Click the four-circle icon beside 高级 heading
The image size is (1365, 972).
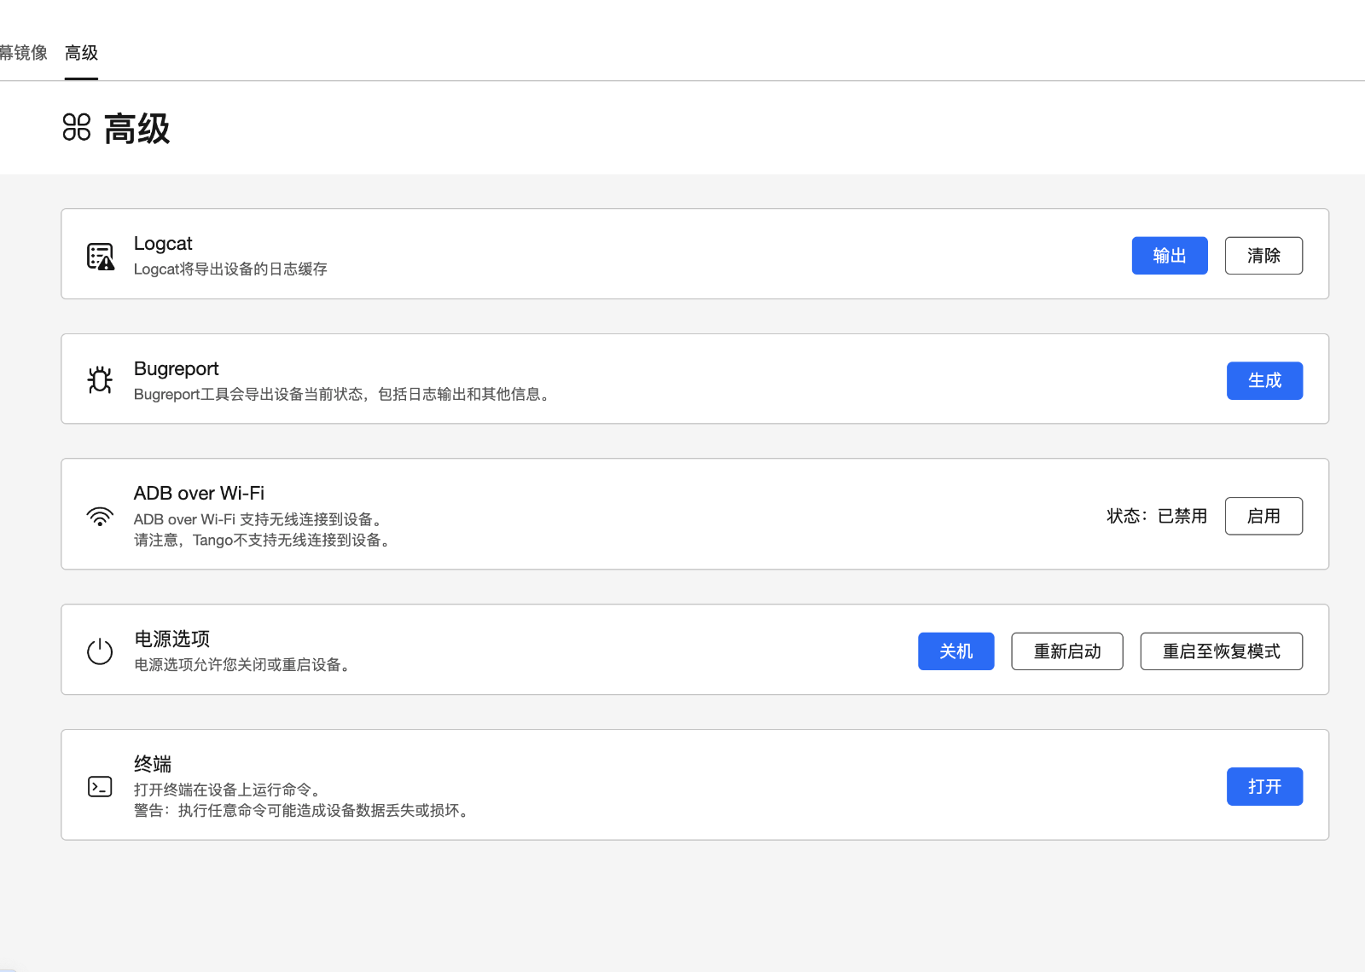point(77,128)
